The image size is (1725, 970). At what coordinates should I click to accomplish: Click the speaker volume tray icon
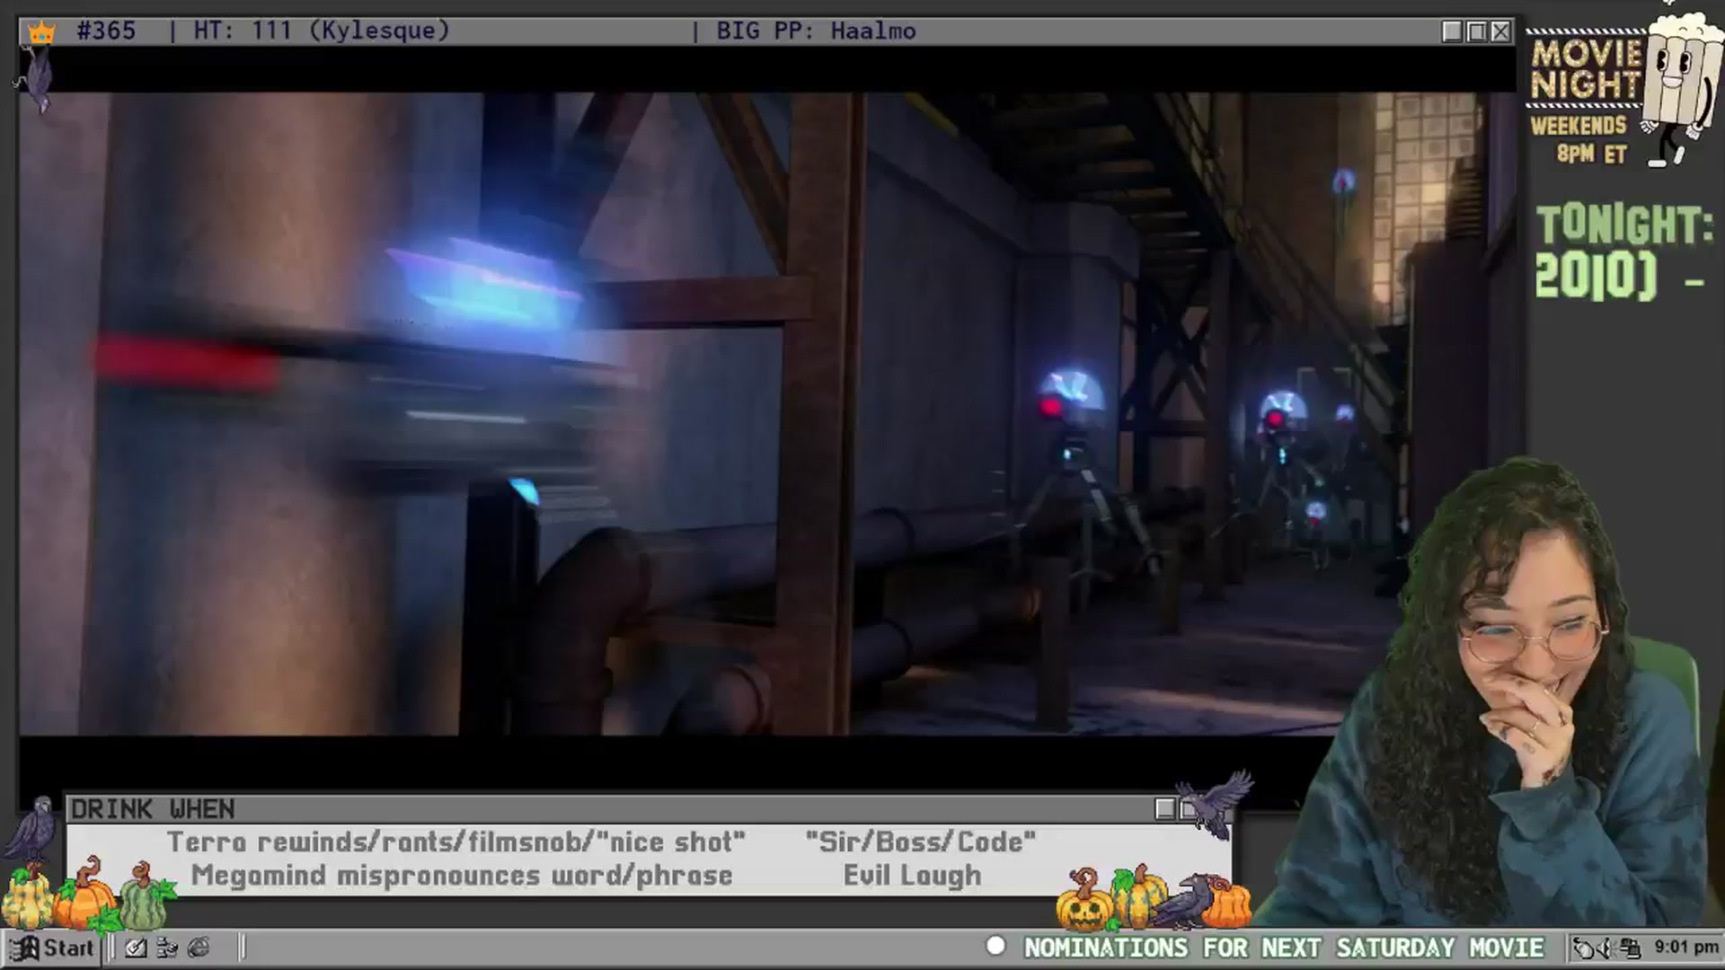[1606, 948]
